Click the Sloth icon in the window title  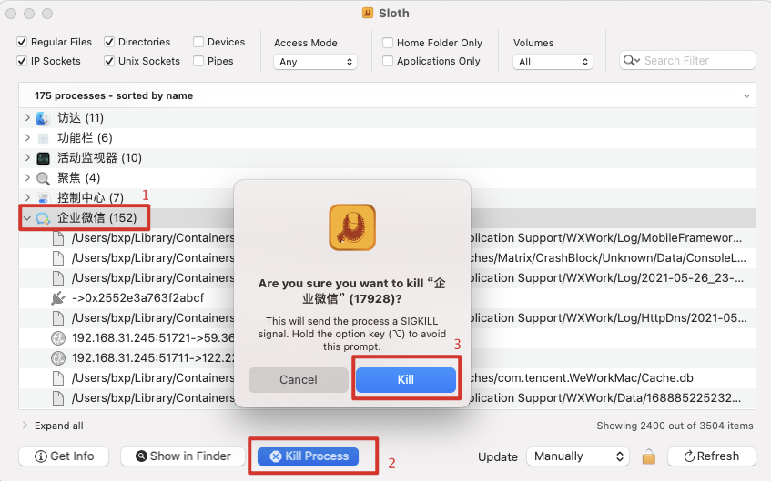[368, 14]
